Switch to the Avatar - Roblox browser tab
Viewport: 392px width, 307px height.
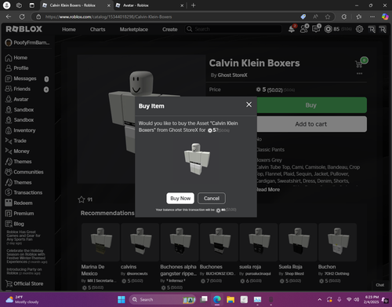(150, 5)
